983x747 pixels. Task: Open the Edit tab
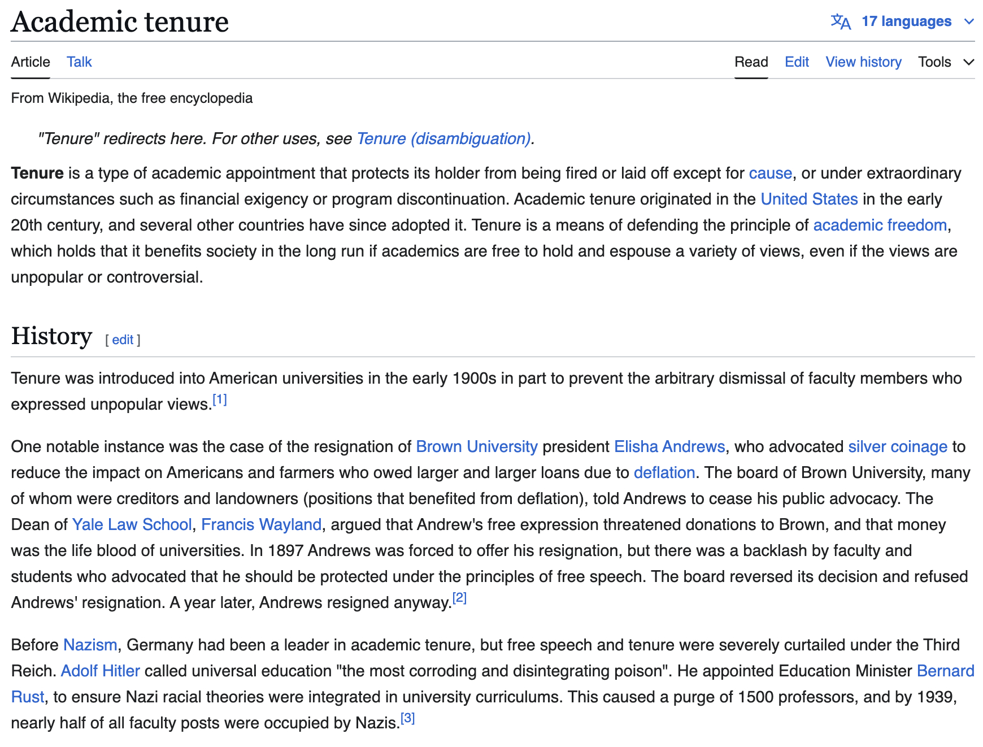tap(797, 62)
